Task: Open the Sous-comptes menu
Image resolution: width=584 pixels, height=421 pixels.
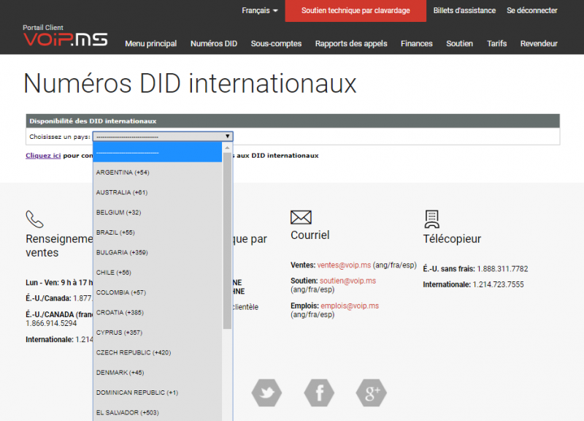Action: (x=277, y=44)
